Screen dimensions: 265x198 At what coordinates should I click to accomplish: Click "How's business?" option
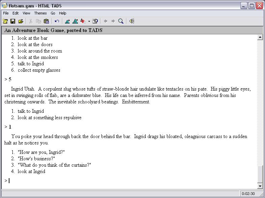pos(36,159)
